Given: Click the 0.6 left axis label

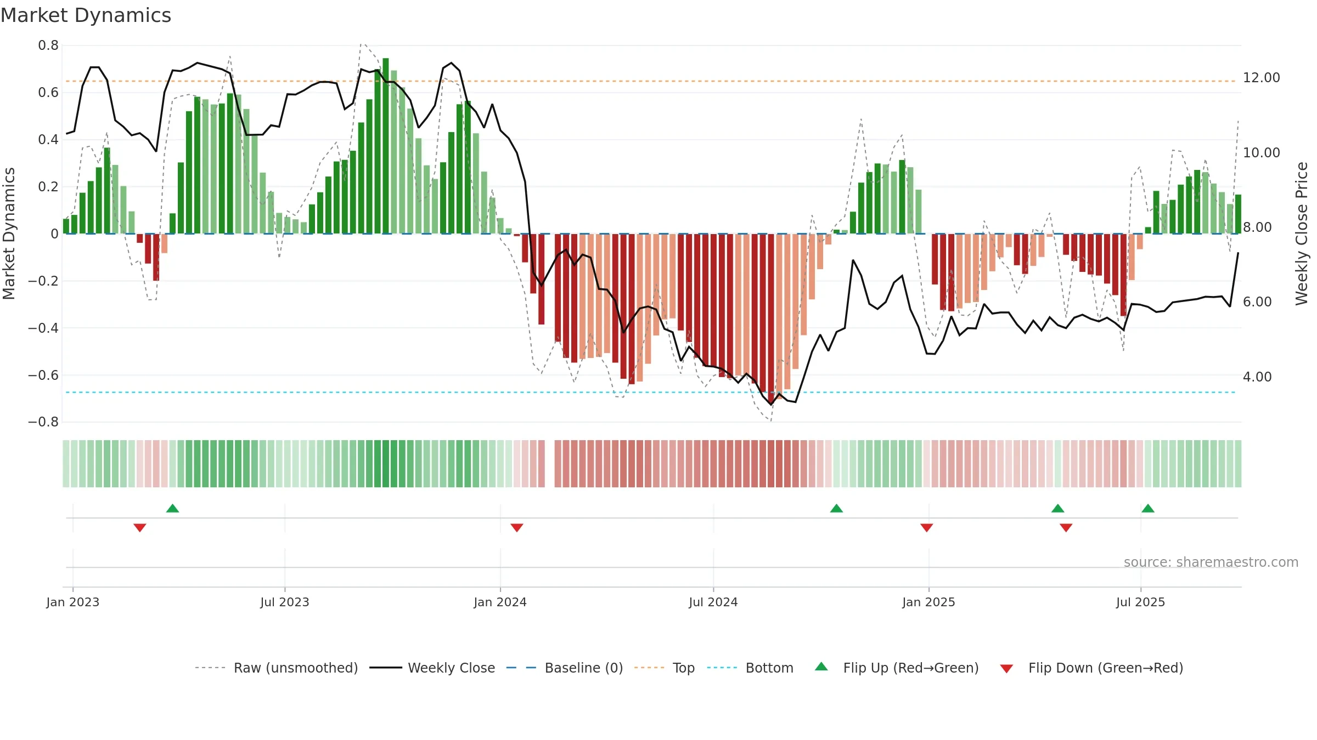Looking at the screenshot, I should pos(48,93).
